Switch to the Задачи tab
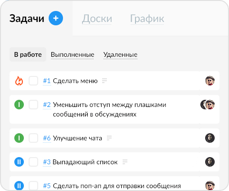This screenshot has width=229, height=191. [27, 19]
